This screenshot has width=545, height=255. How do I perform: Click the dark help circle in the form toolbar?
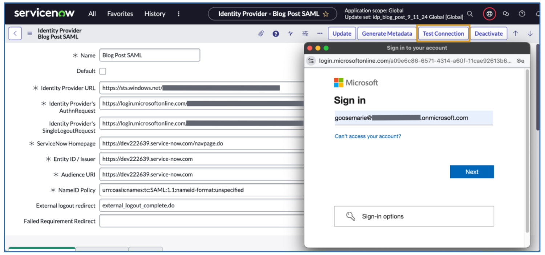(276, 33)
